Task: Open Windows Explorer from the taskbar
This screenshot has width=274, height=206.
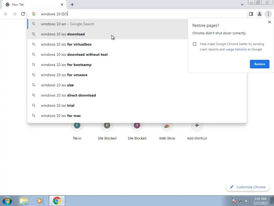Action: [x=24, y=201]
